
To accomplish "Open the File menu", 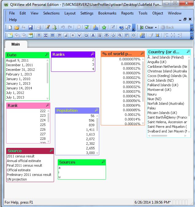I will click(12, 13).
